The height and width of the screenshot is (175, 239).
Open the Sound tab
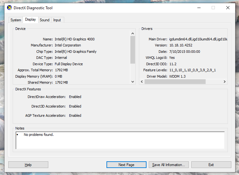(x=44, y=20)
